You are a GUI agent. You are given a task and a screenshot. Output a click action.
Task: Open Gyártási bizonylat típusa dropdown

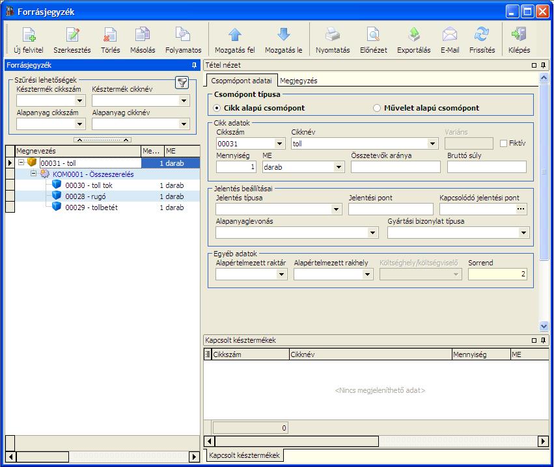(x=523, y=233)
